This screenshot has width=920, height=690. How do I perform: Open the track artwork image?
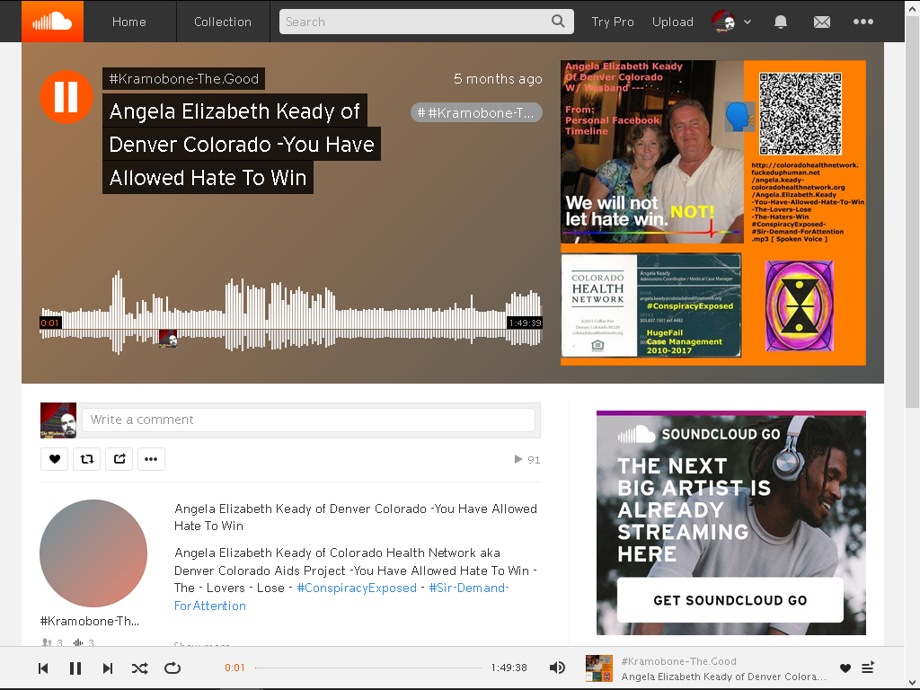point(712,213)
